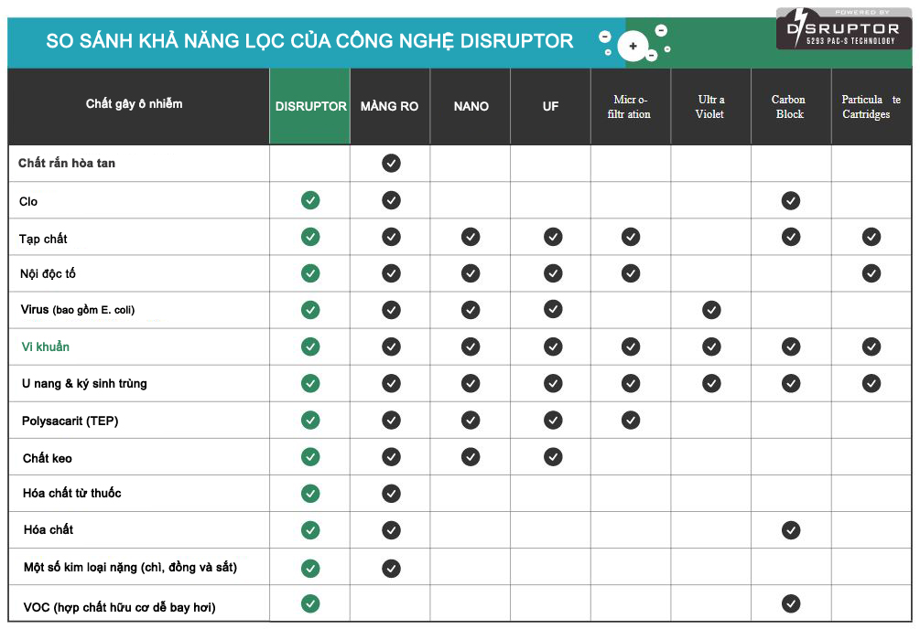Click the 'Hóa chất' row label
The height and width of the screenshot is (629, 920).
49,529
